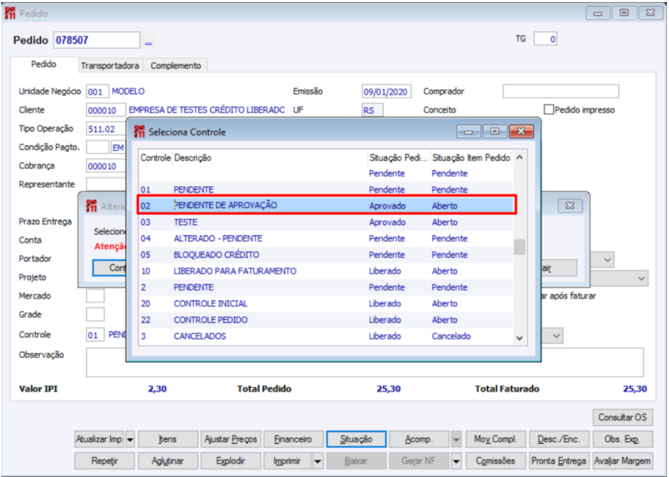Open the Complemento tab
Viewport: 669px width, 477px height.
point(176,65)
